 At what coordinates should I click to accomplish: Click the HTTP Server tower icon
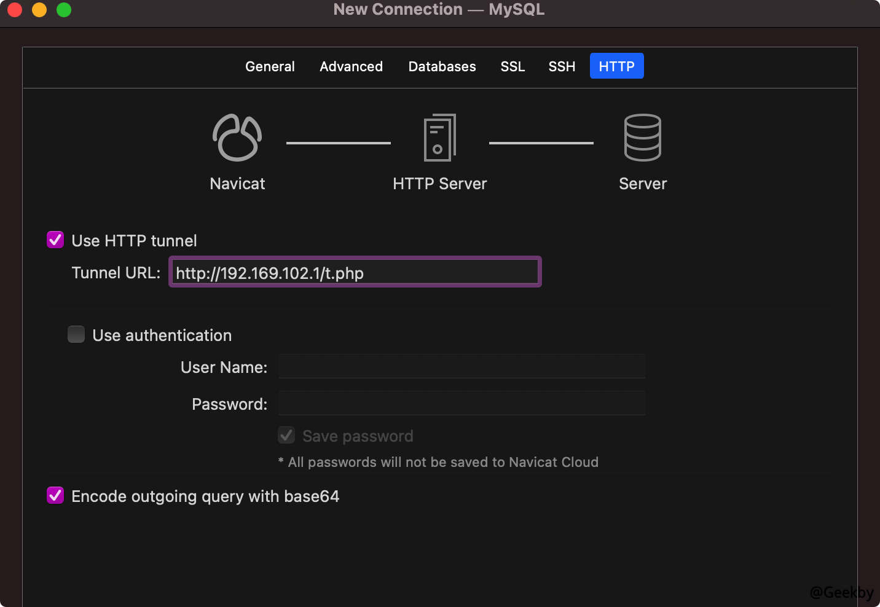440,138
